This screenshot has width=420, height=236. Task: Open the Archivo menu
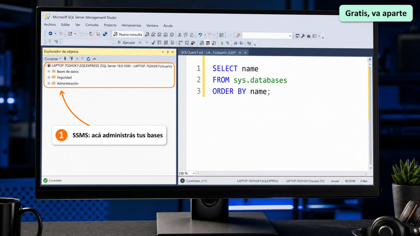50,24
